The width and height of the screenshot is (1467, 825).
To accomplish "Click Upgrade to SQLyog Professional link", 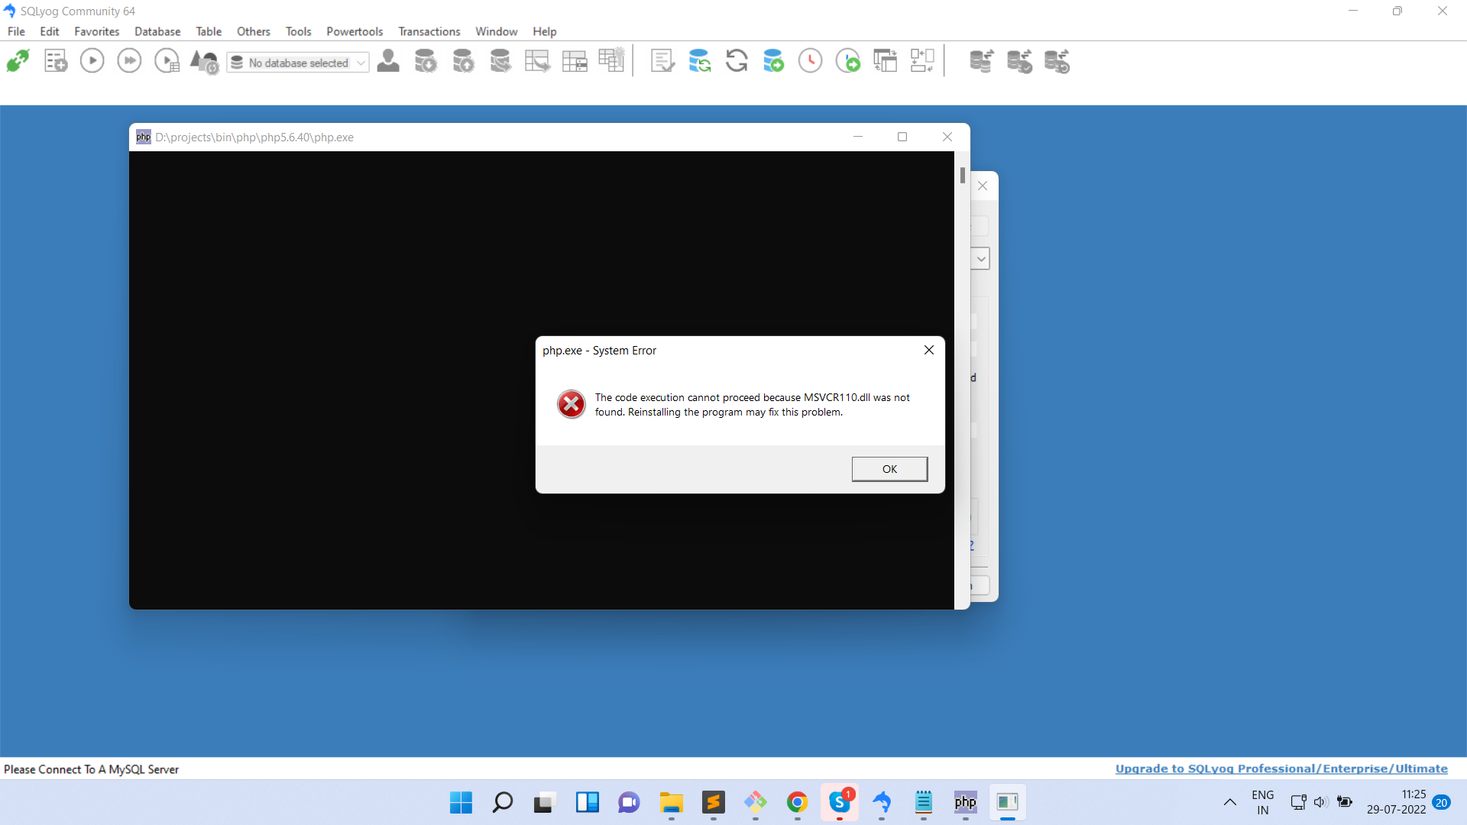I will (1281, 768).
